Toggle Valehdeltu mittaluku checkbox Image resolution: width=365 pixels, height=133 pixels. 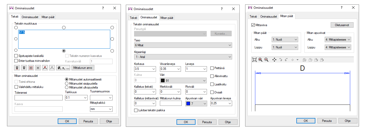16,87
